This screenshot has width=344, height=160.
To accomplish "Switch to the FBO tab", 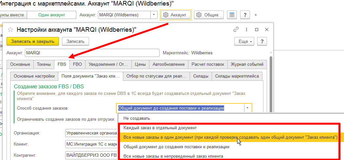I will (77, 64).
